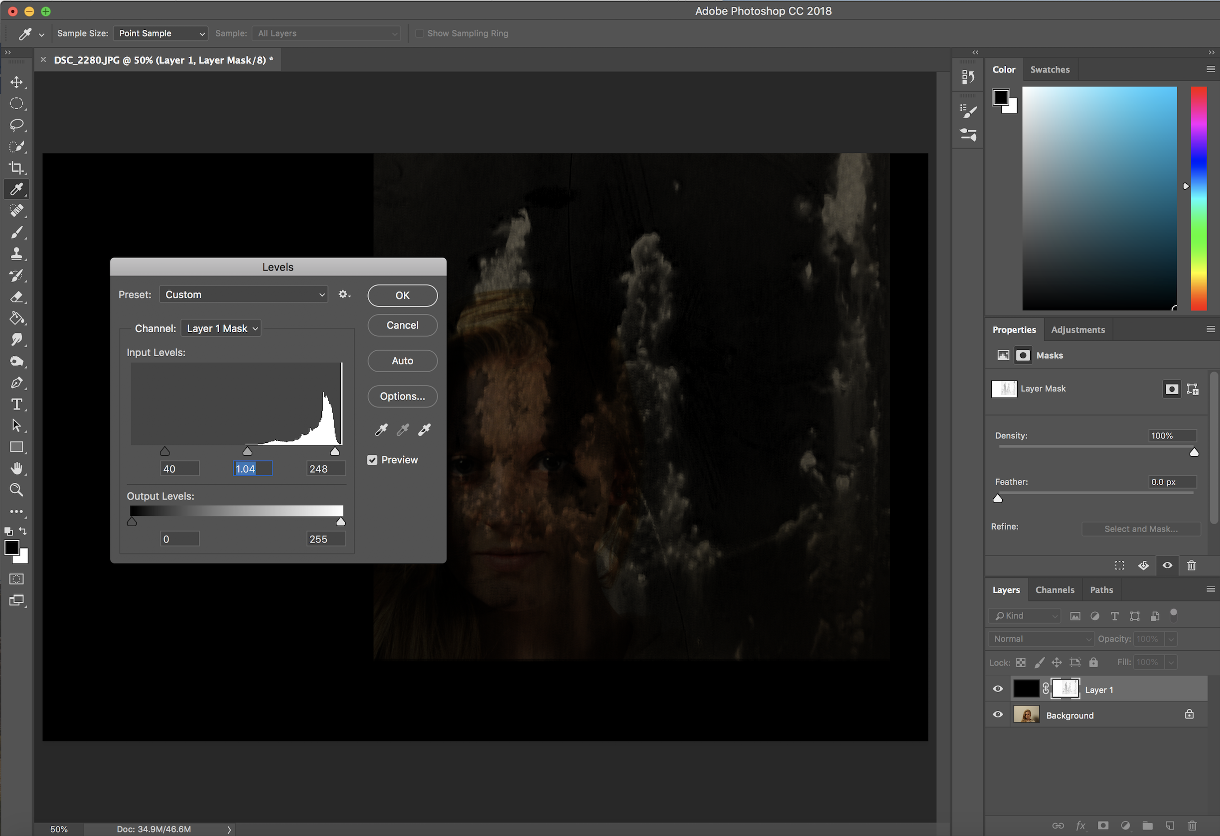Click the trash icon in Layers panel

coord(1192,826)
